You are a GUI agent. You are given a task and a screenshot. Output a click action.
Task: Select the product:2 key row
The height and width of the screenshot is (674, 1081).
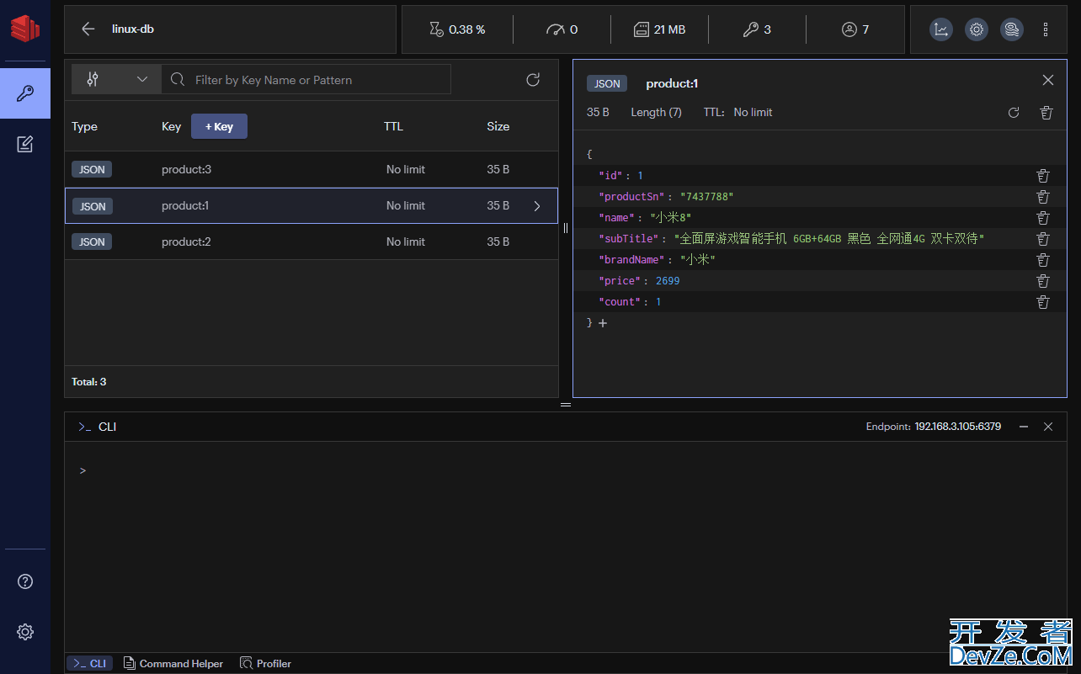(x=312, y=241)
